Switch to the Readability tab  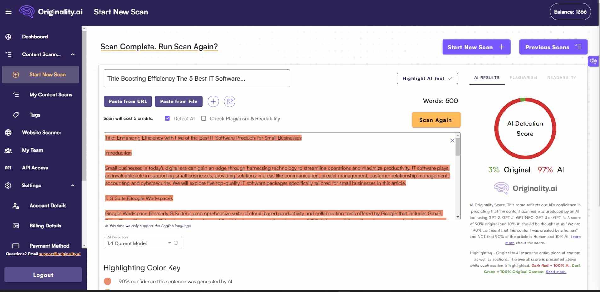click(x=562, y=78)
